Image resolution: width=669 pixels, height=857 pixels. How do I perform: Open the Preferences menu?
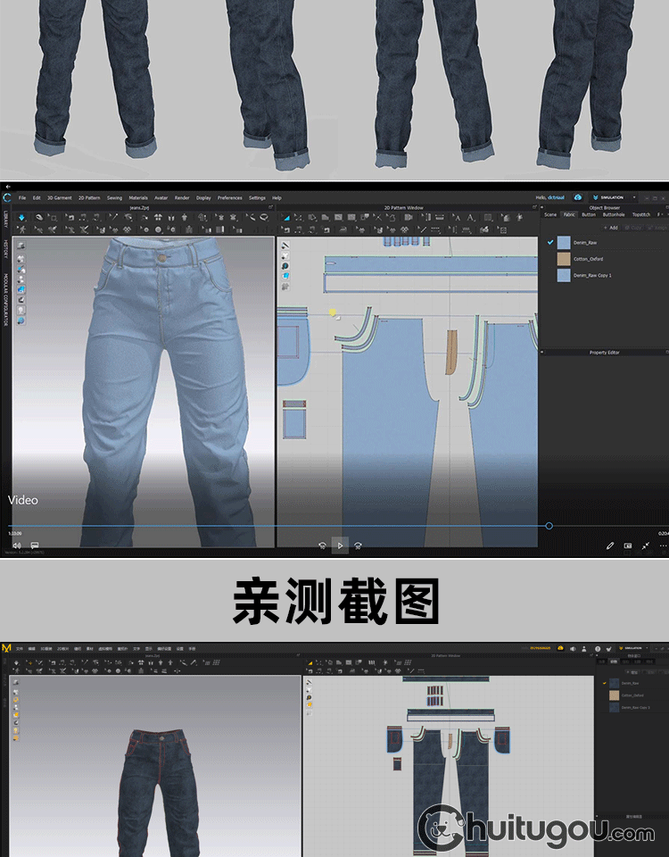pos(230,198)
